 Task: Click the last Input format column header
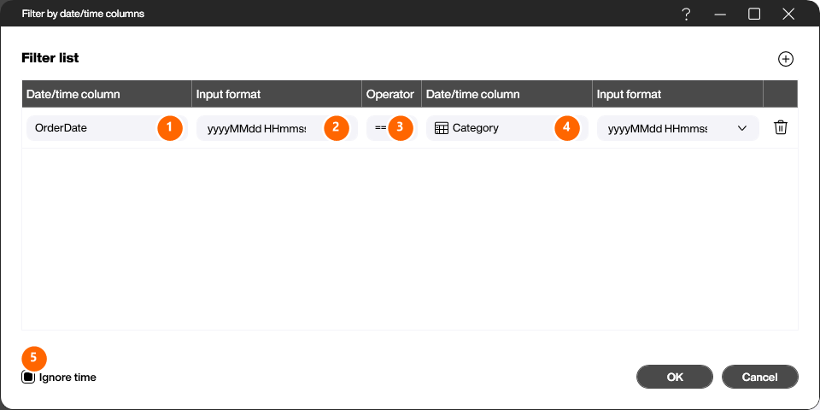pos(677,94)
